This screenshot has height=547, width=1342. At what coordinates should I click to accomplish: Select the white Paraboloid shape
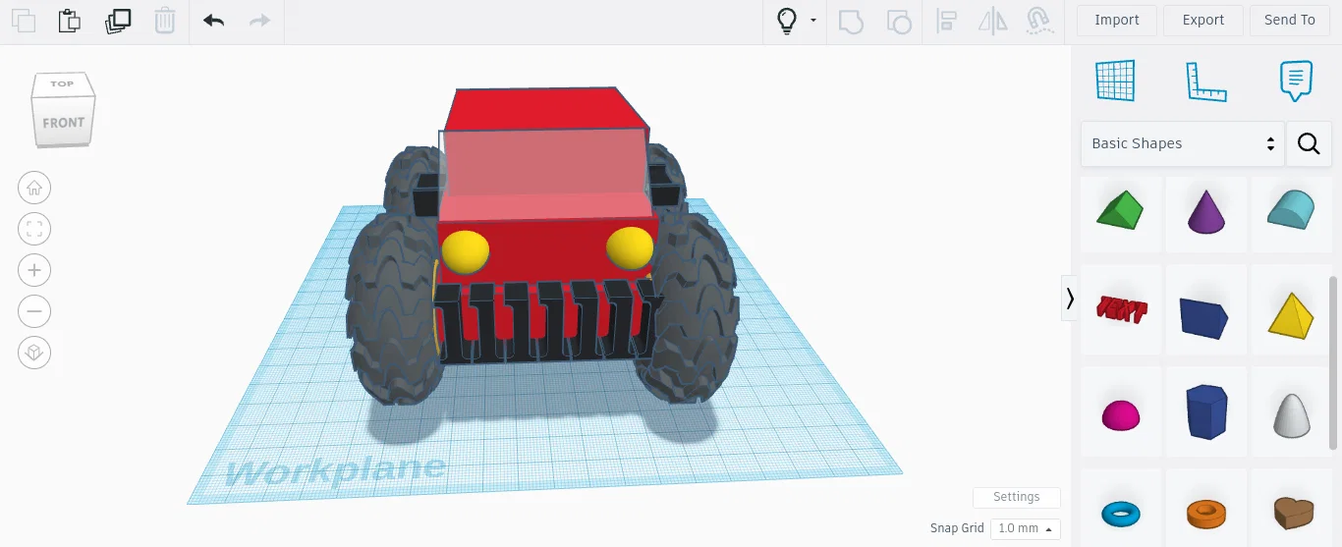tap(1291, 414)
